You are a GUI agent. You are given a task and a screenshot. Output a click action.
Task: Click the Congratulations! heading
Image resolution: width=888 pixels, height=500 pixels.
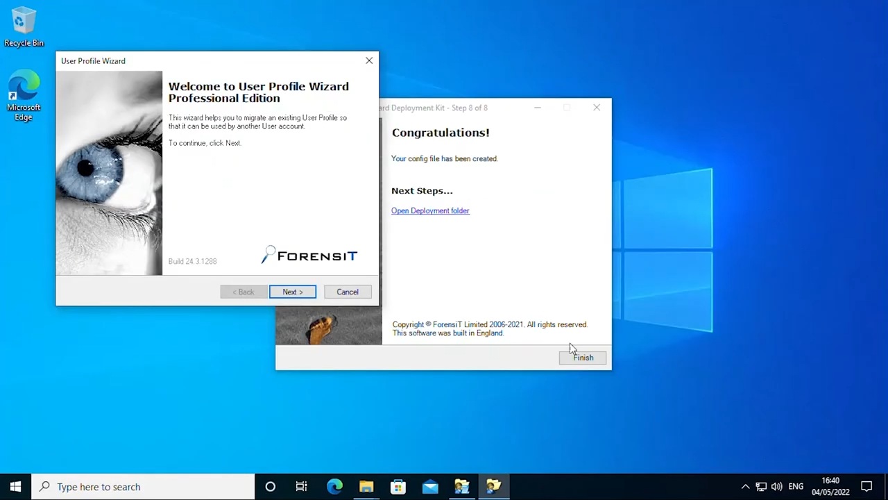(441, 133)
